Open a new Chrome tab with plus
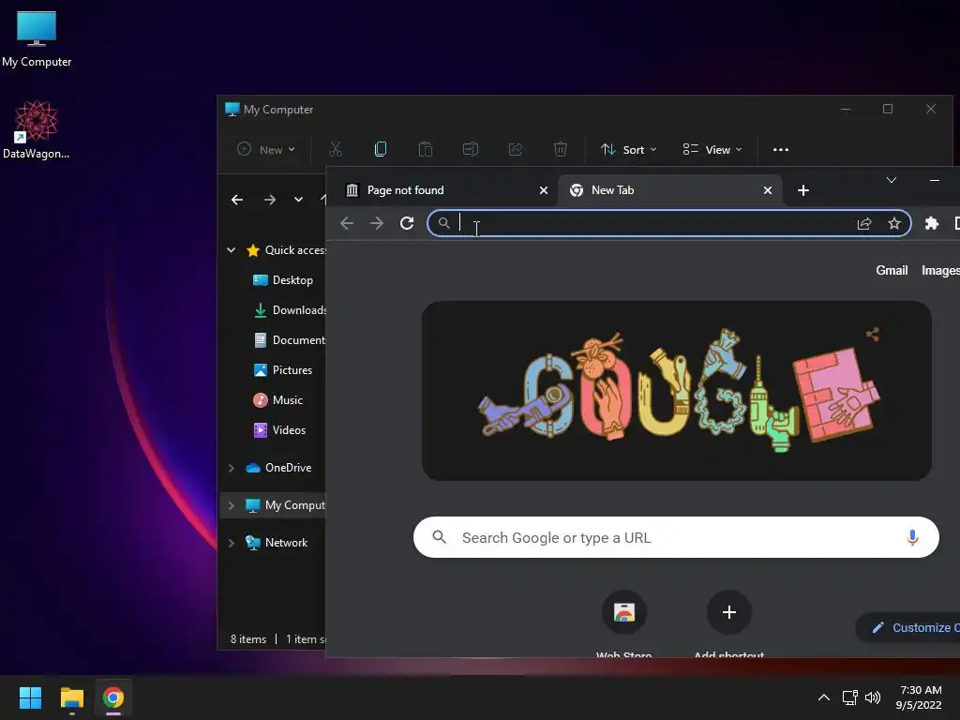960x720 pixels. pyautogui.click(x=803, y=190)
